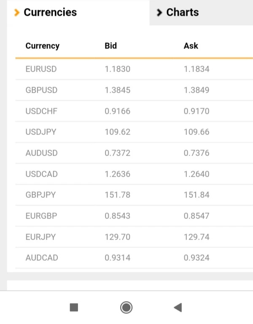Tap the recent apps square icon
253x324 pixels.
click(x=74, y=308)
